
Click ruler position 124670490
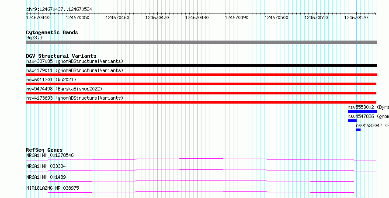(x=236, y=17)
